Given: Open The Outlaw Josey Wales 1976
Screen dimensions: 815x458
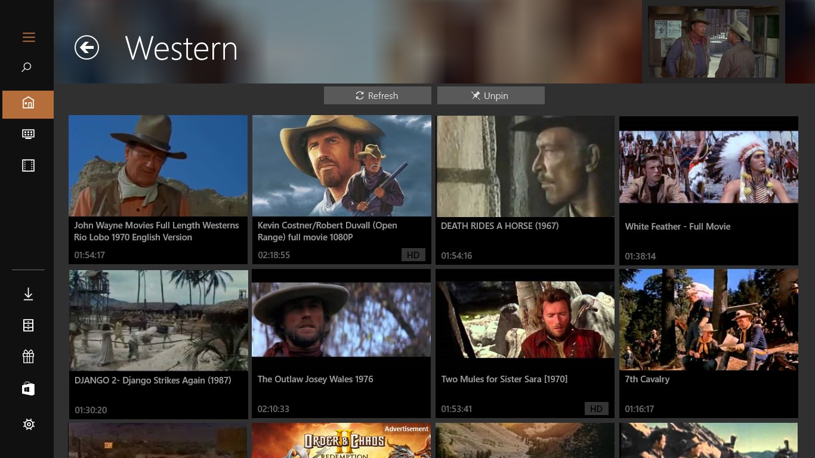Looking at the screenshot, I should click(341, 320).
